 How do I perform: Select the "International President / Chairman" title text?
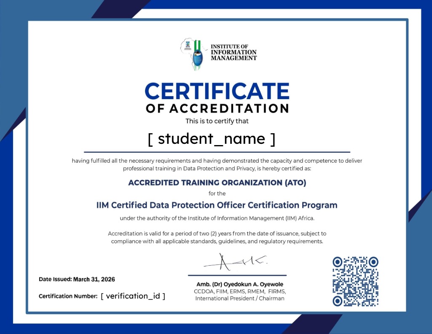point(240,299)
